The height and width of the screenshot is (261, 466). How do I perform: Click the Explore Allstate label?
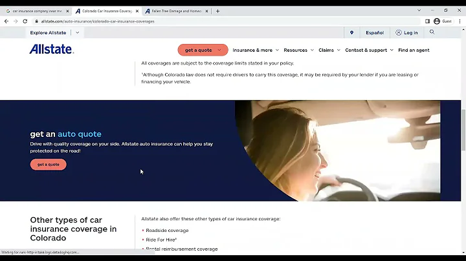[48, 32]
